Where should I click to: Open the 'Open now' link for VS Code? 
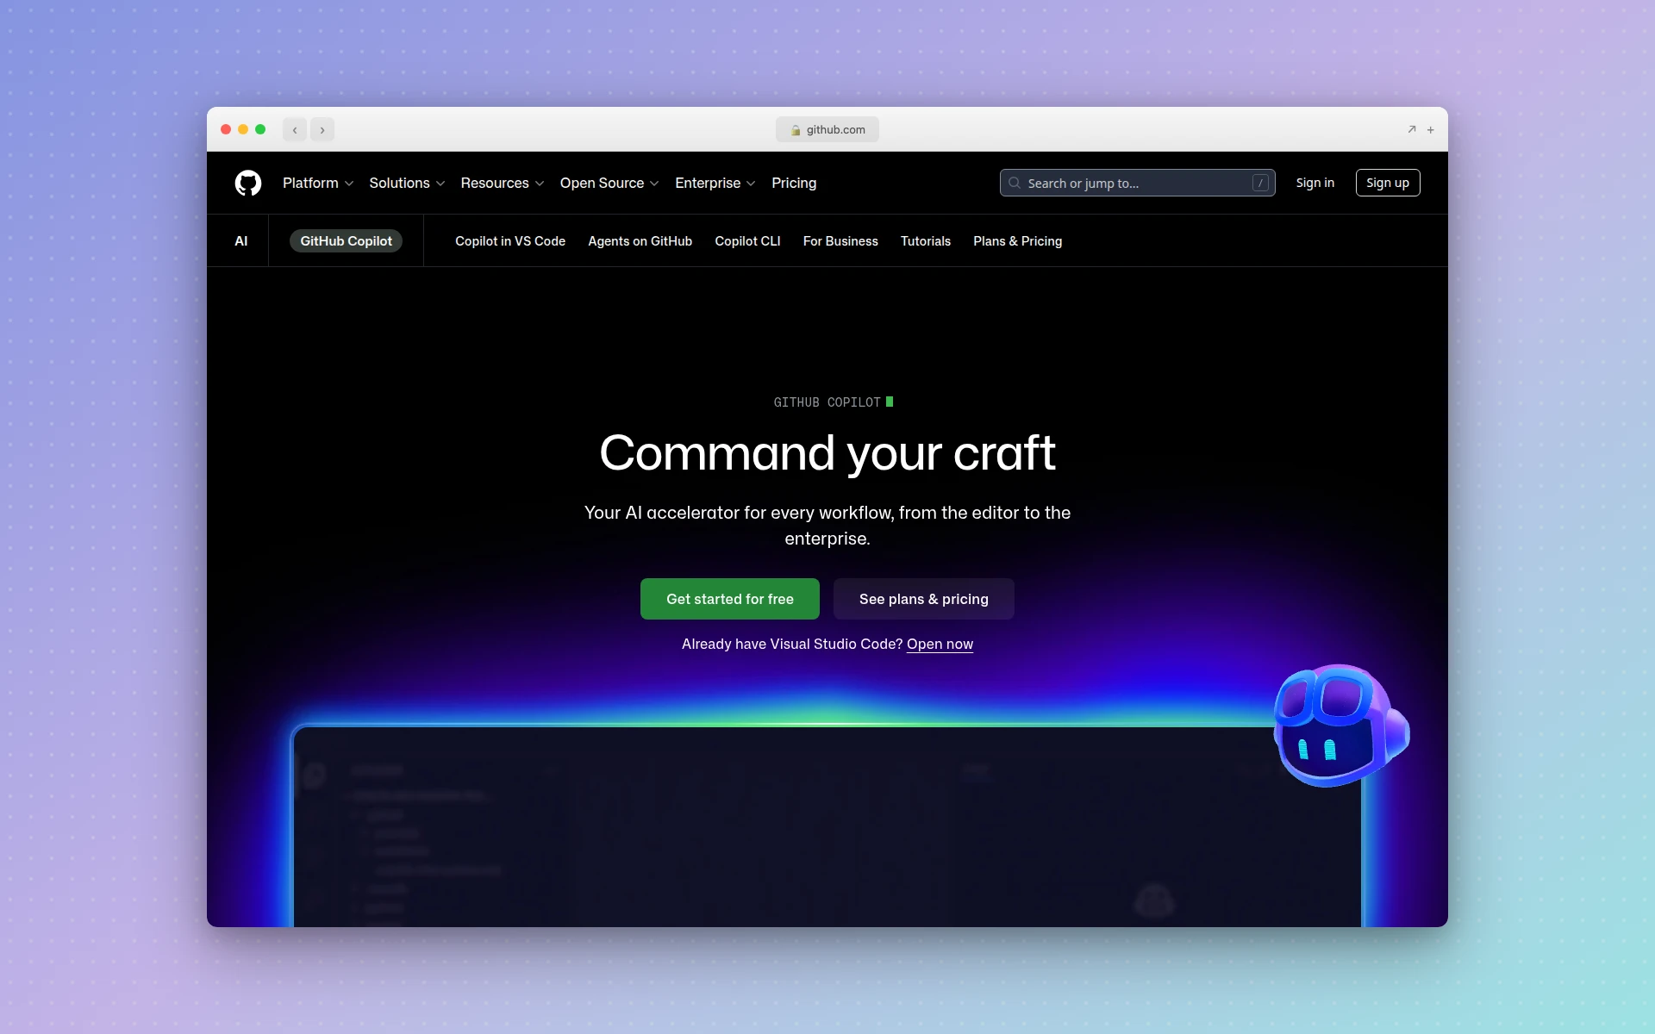940,644
